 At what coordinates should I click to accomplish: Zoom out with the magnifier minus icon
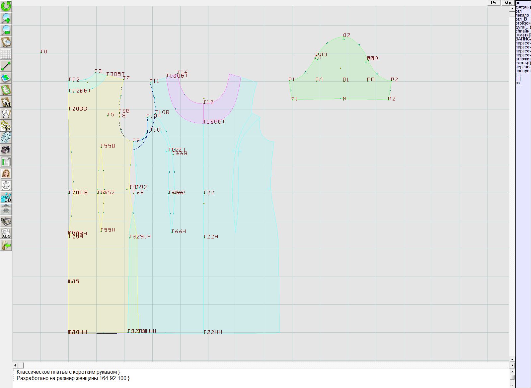coord(6,30)
